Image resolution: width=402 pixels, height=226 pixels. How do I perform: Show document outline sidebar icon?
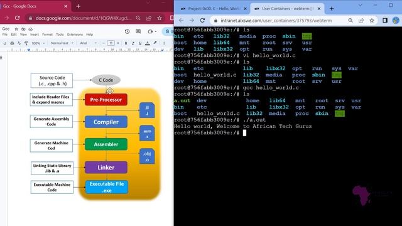pyautogui.click(x=1, y=57)
